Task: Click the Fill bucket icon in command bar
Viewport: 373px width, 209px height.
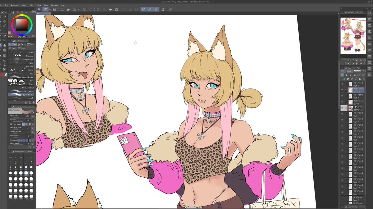Action: tap(110, 10)
